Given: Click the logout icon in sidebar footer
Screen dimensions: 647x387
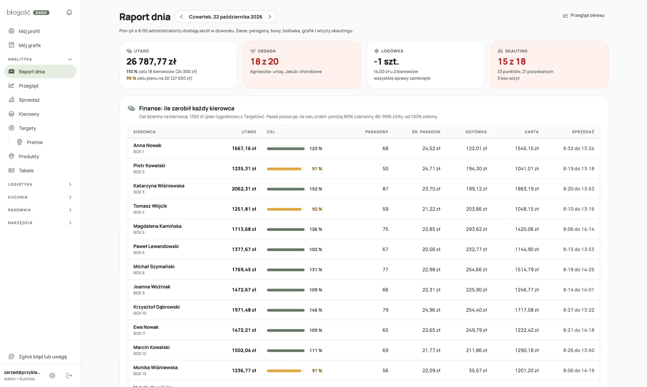Looking at the screenshot, I should click(69, 376).
